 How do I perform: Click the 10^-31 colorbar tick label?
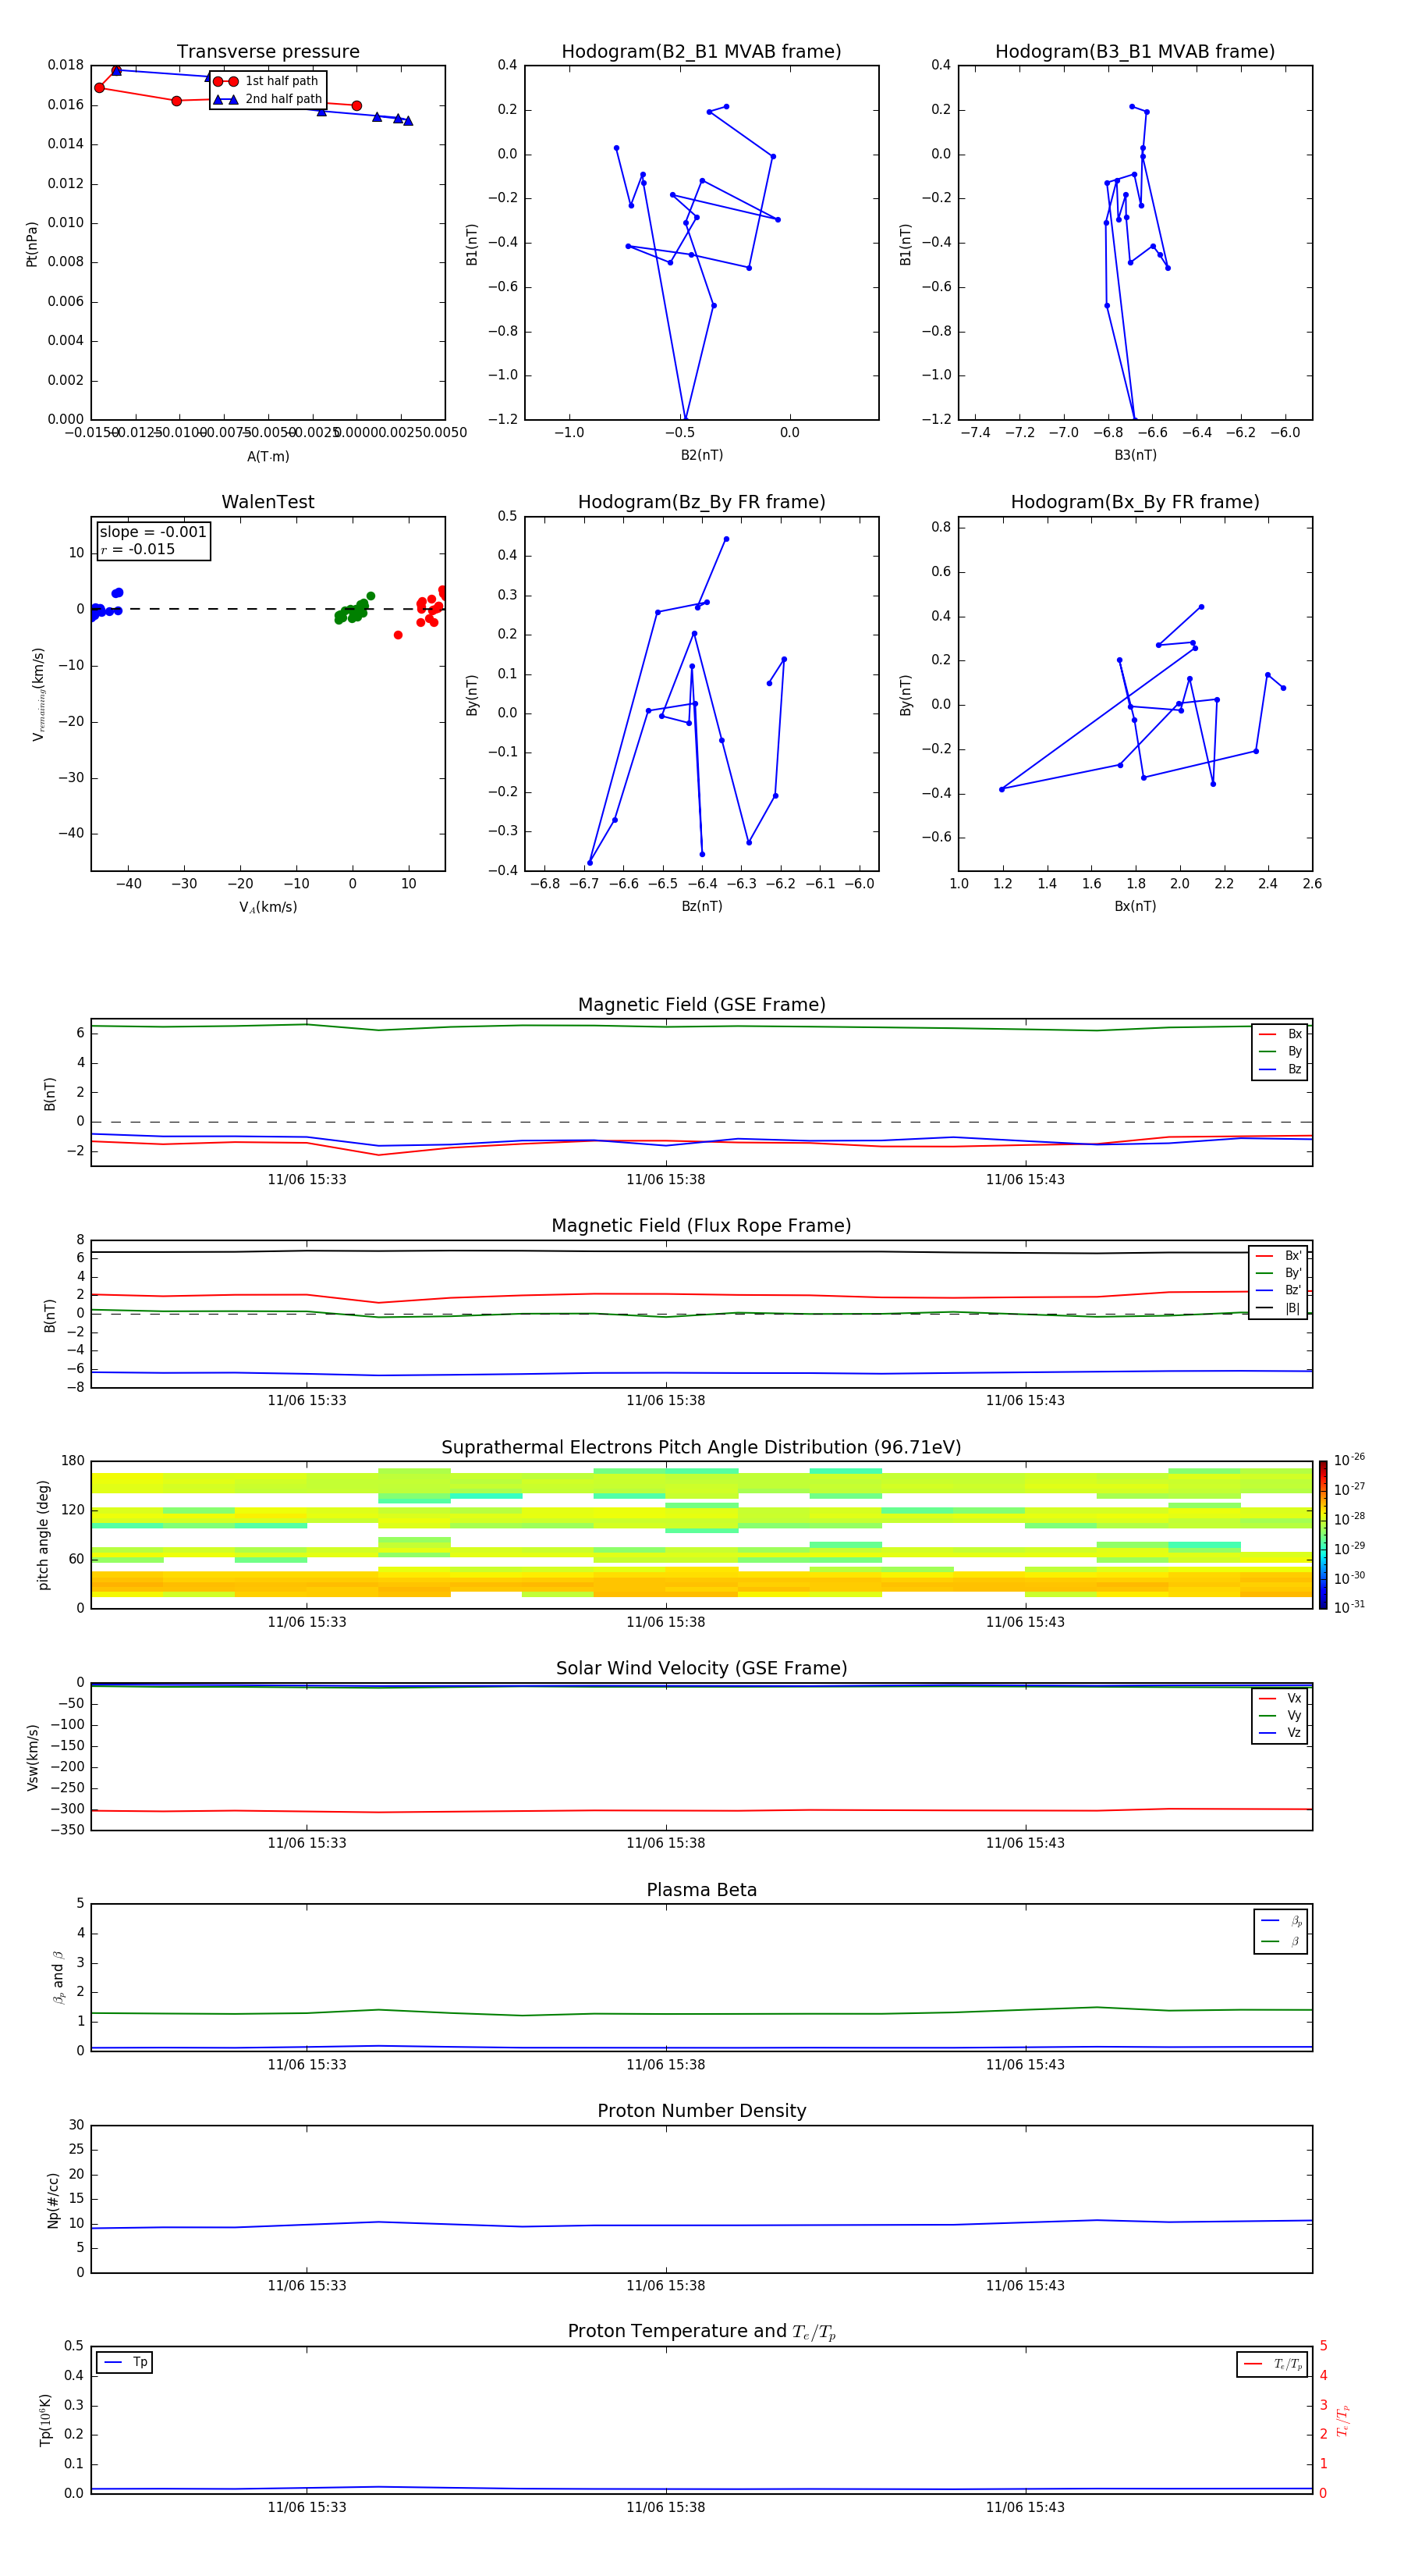point(1349,1607)
